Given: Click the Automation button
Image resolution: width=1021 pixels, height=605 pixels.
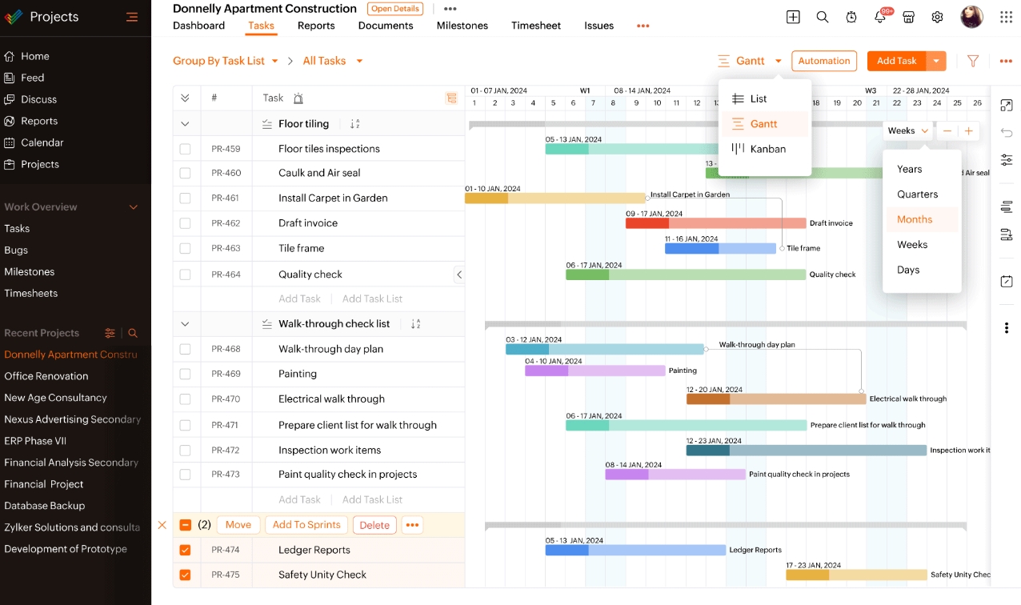Looking at the screenshot, I should (824, 61).
